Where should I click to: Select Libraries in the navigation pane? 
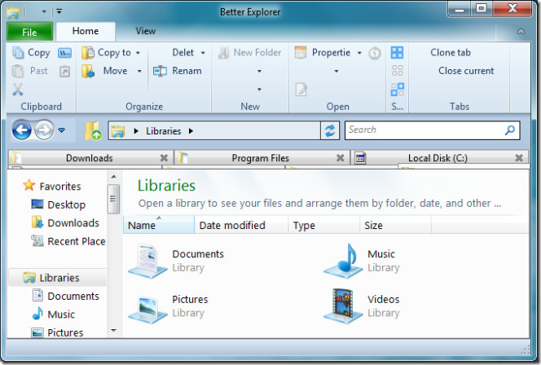coord(58,278)
